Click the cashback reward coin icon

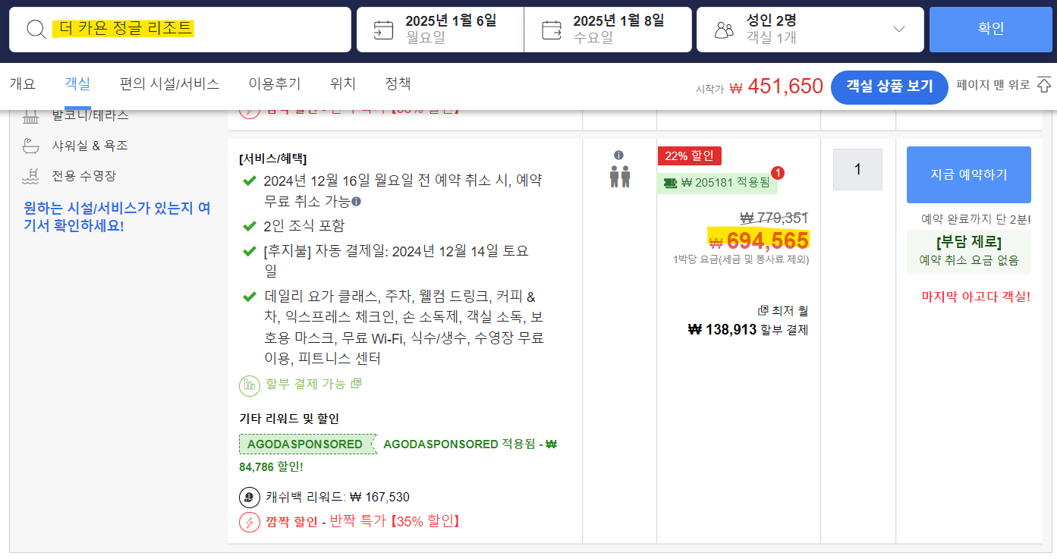pos(250,498)
